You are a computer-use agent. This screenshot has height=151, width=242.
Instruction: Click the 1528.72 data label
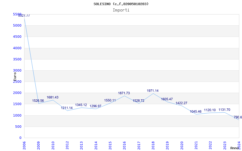(139, 101)
